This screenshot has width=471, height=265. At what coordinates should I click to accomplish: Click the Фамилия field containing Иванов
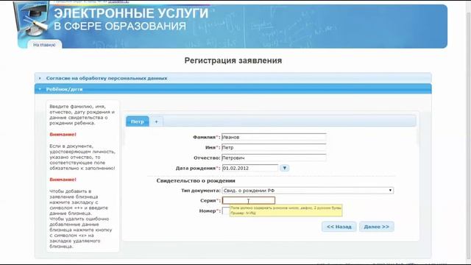click(x=274, y=137)
